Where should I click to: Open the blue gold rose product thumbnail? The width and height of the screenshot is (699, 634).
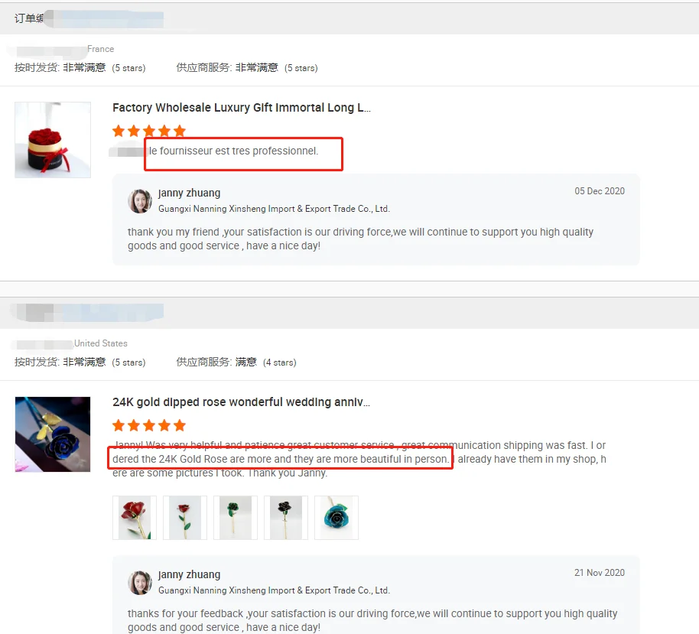coord(53,434)
